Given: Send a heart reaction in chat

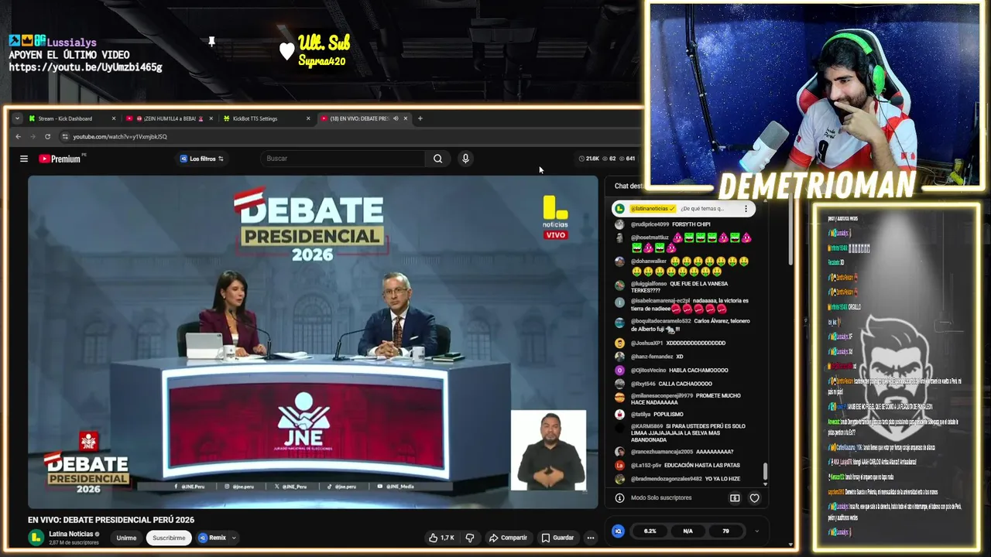Looking at the screenshot, I should click(x=755, y=498).
